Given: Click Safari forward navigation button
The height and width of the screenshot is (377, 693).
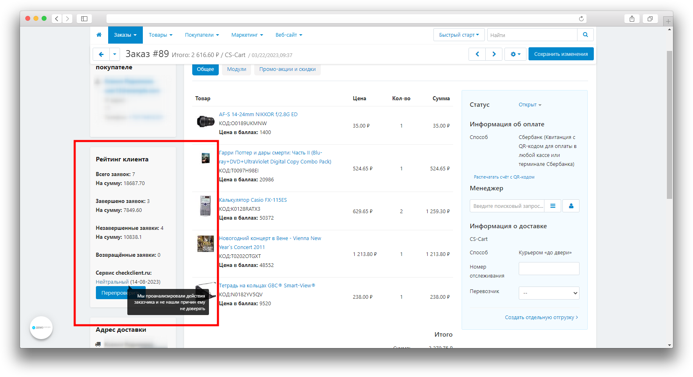Looking at the screenshot, I should [x=67, y=19].
